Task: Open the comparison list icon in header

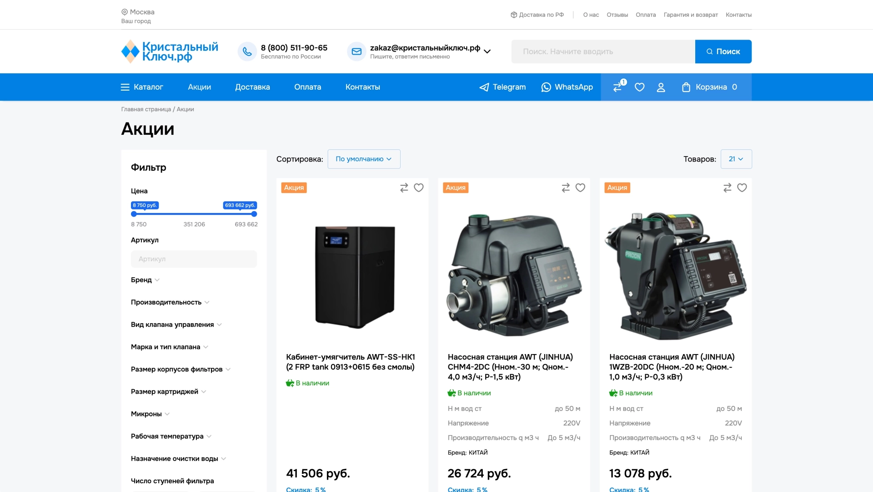Action: point(618,86)
